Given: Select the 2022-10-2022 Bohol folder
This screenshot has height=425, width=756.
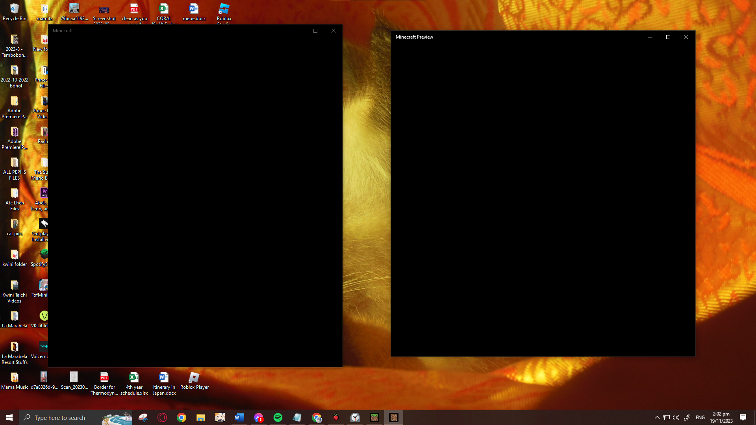Looking at the screenshot, I should coord(15,76).
